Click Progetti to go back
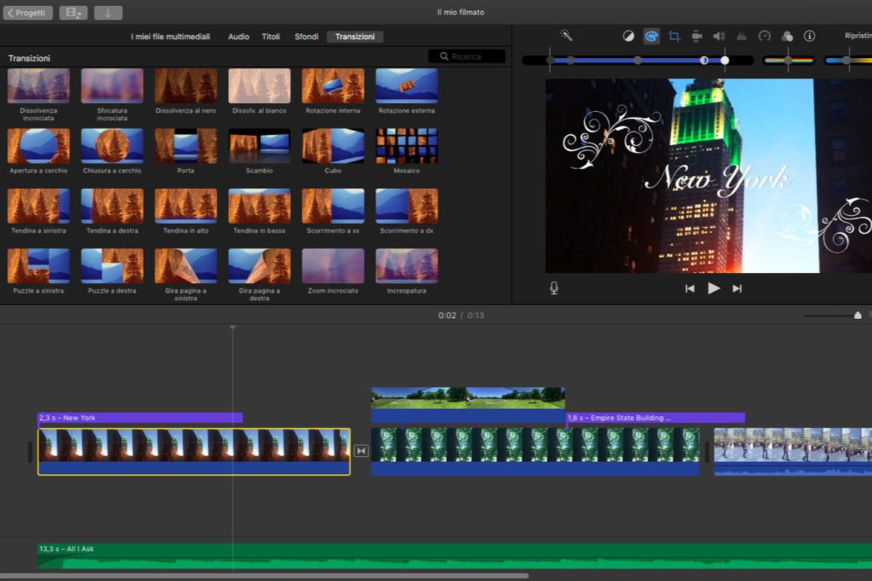The image size is (872, 581). click(28, 12)
